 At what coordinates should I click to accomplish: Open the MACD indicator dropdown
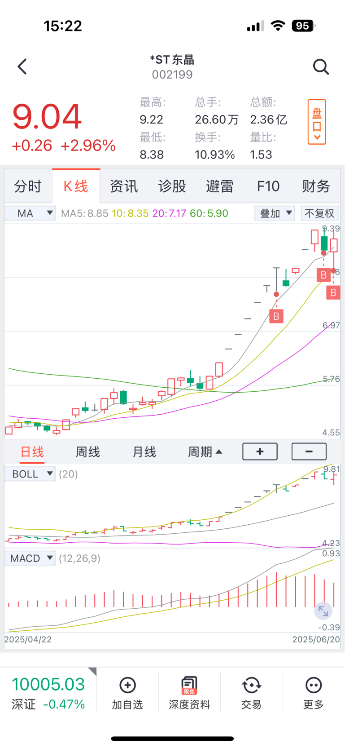[30, 558]
